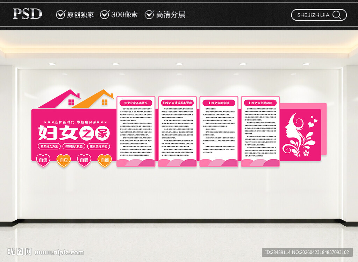Click the 保障妇女权益 pill label
This screenshot has width=358, height=262.
coord(74,147)
